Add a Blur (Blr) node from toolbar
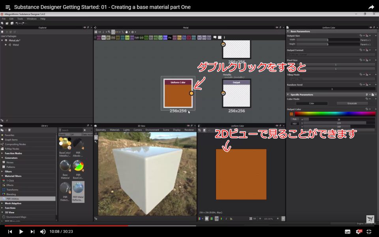Viewport: 379px width, 237px height. [x=108, y=38]
